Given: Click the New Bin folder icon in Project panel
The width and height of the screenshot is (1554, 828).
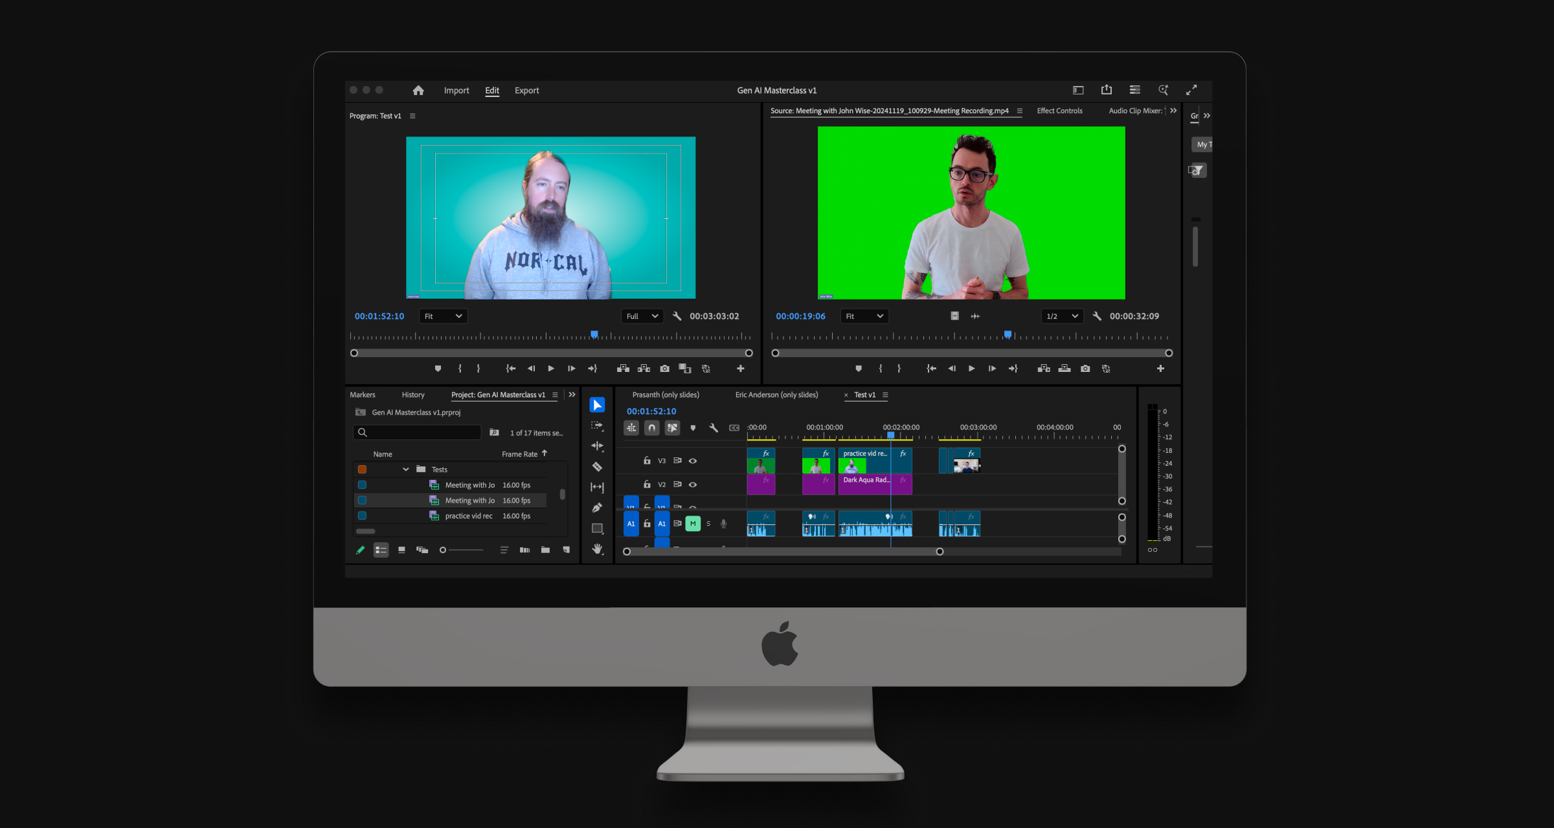Looking at the screenshot, I should pyautogui.click(x=546, y=549).
